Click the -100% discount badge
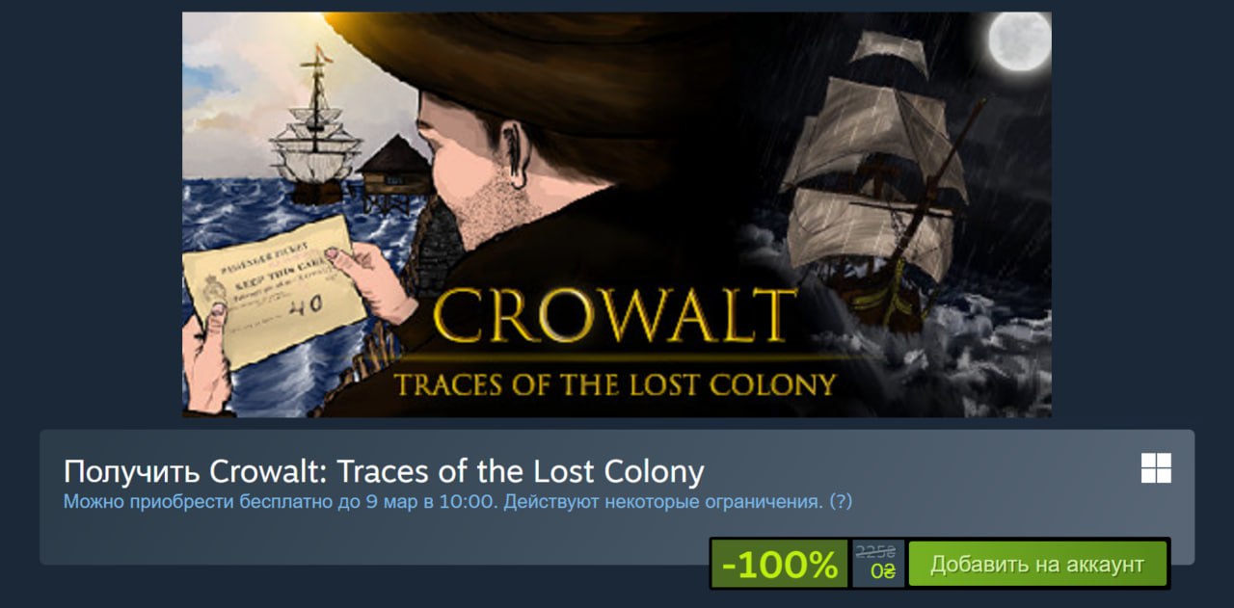The height and width of the screenshot is (608, 1234). pos(780,565)
